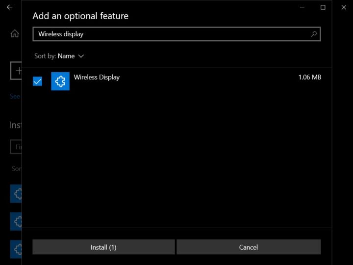Select topmost puzzle icon in background installed list

click(x=16, y=194)
